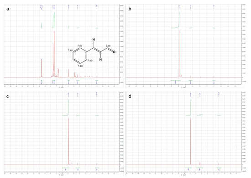Click the tallest red peak in spectrum b

tap(179, 54)
